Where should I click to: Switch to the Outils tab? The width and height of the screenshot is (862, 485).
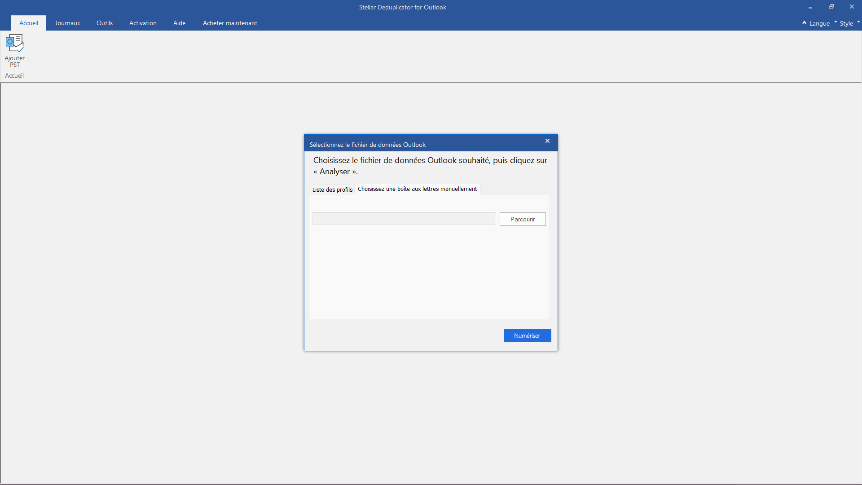[x=105, y=23]
